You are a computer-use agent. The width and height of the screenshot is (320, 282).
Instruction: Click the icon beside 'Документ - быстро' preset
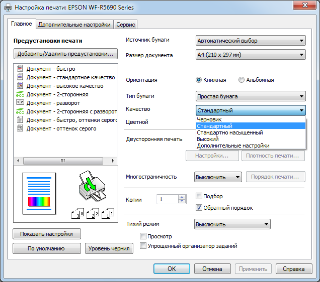(20, 68)
